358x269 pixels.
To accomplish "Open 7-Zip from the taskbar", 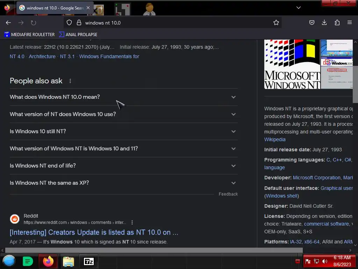I will (x=88, y=261).
